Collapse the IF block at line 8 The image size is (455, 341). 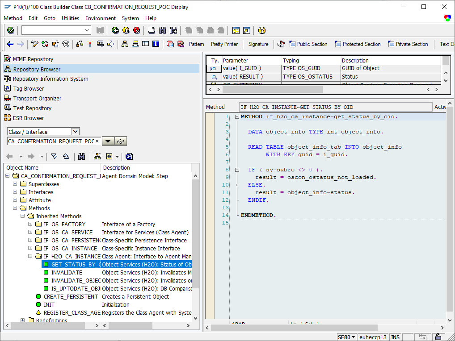tap(237, 170)
